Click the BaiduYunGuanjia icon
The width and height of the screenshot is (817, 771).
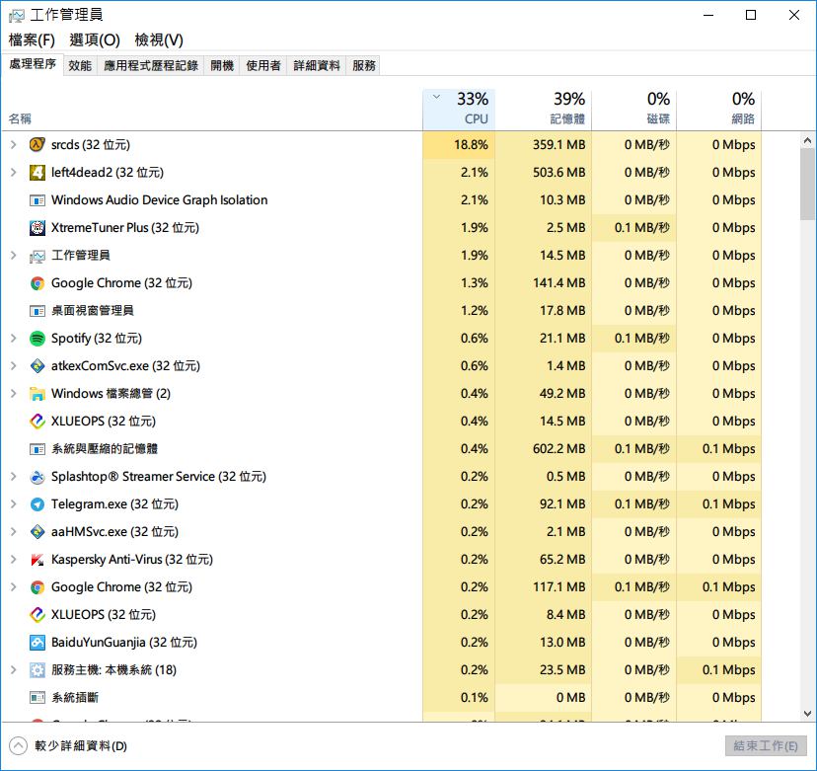tap(37, 643)
